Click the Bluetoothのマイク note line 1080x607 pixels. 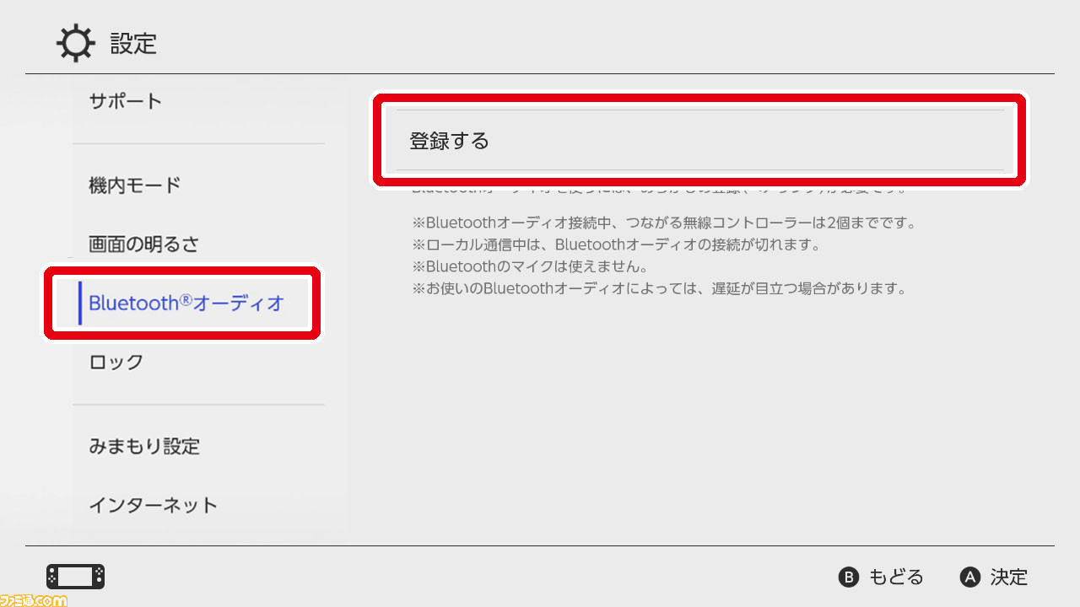(529, 267)
